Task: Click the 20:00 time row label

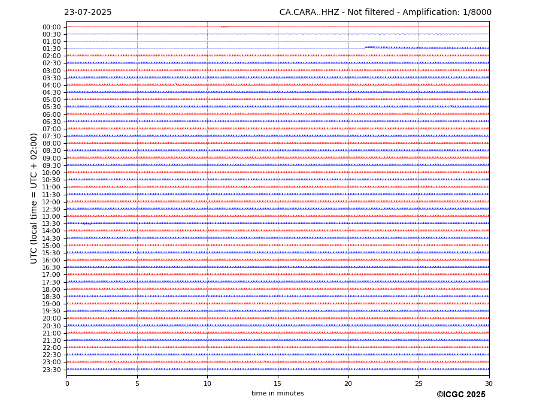Action: [51, 319]
